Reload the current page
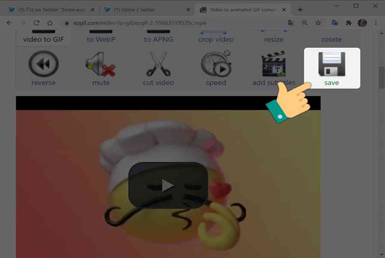This screenshot has height=258, width=385. click(x=36, y=23)
